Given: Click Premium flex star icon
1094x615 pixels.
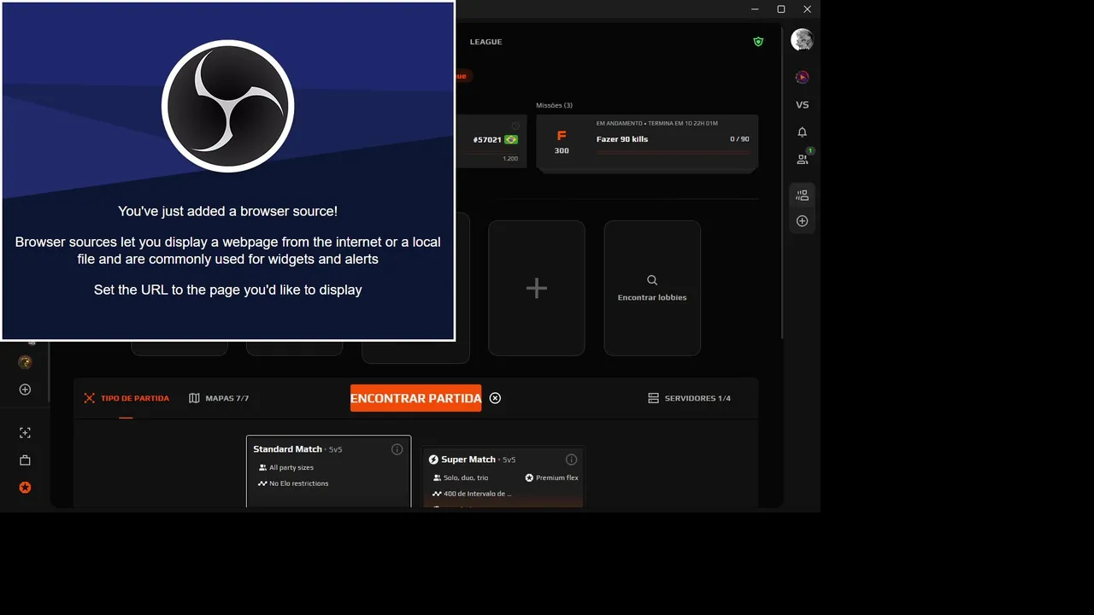Looking at the screenshot, I should (x=529, y=477).
